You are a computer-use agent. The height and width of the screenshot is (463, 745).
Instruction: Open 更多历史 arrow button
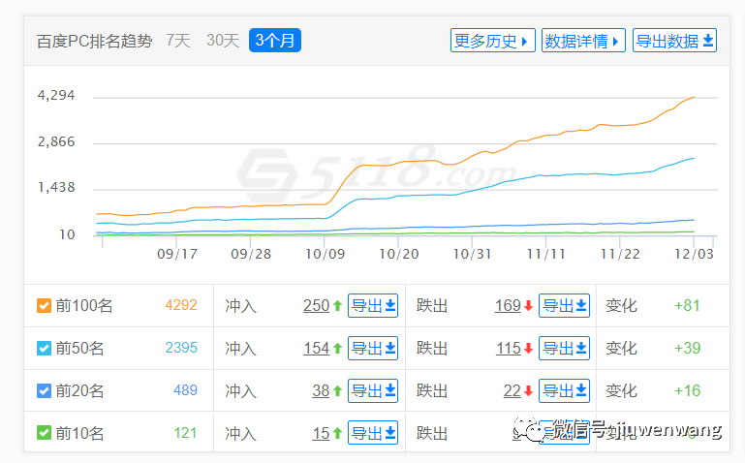point(493,41)
